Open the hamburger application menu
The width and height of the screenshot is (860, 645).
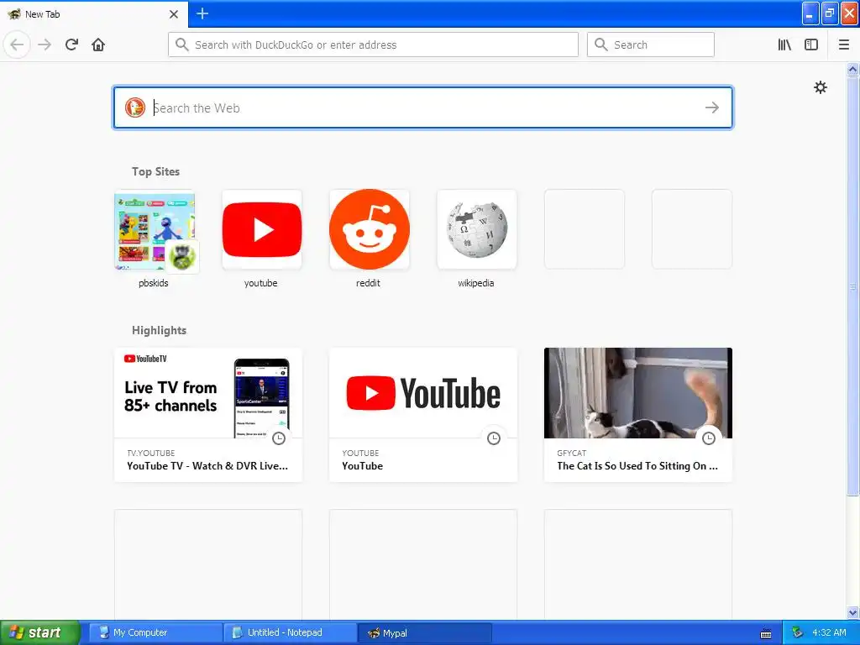[843, 45]
